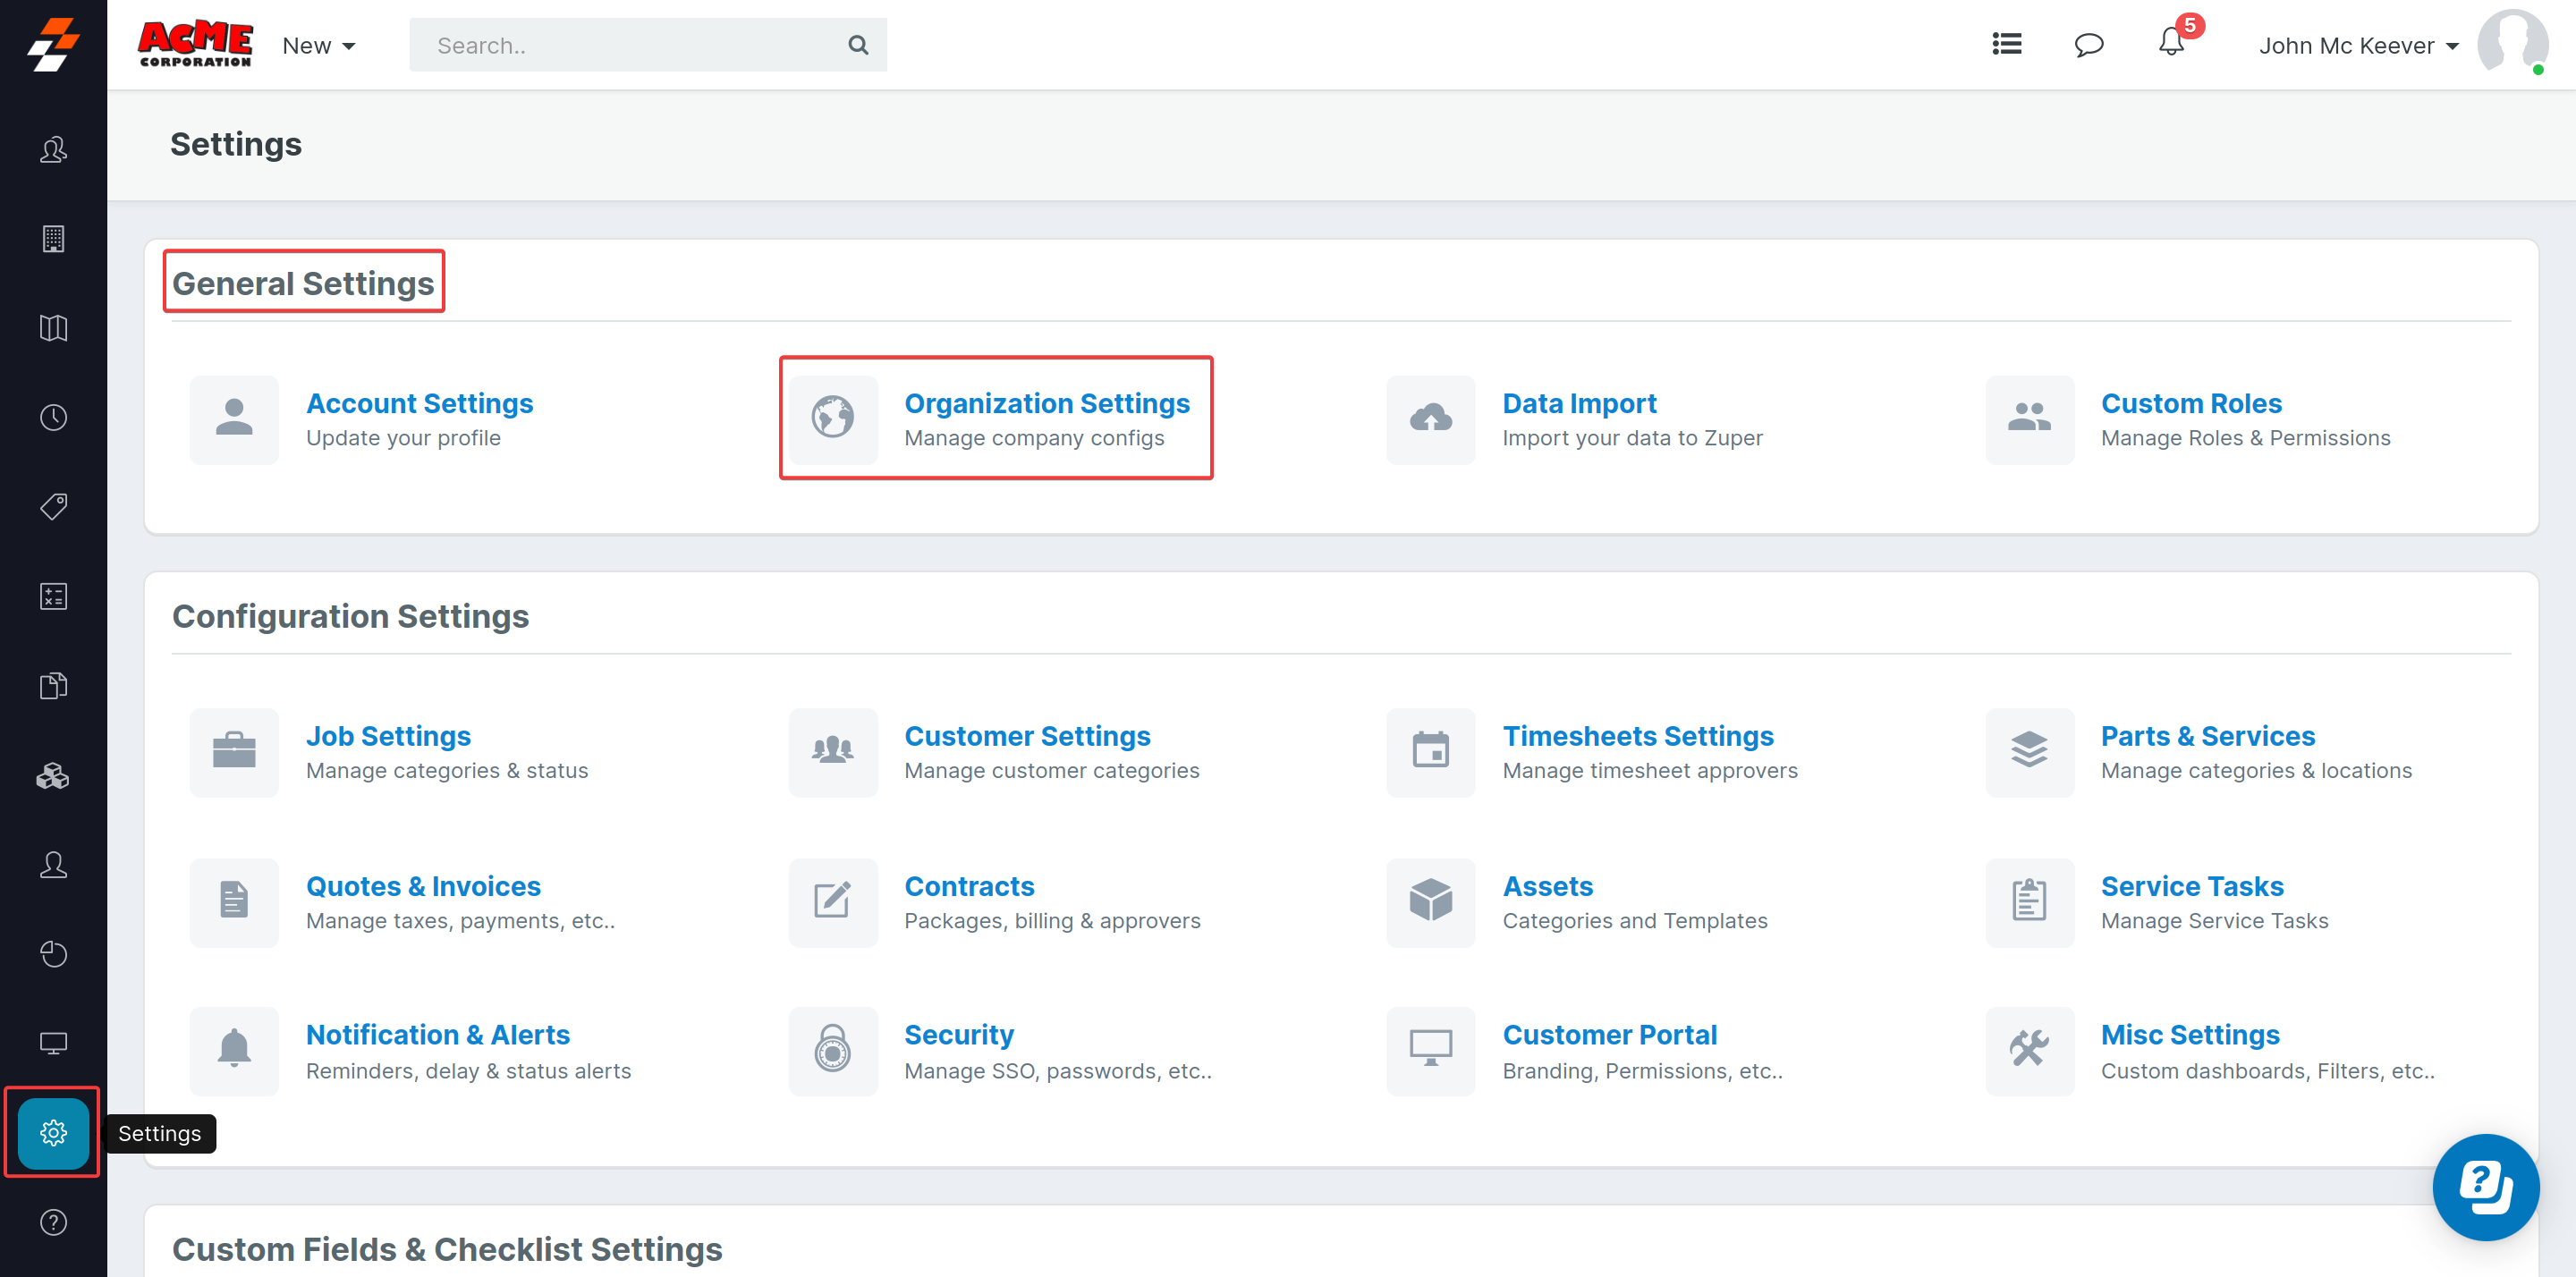Open the map icon in sidebar
The image size is (2576, 1277).
point(53,328)
